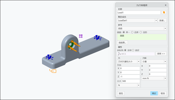Click the WCS coordinate system icon
Image resolution: width=175 pixels, height=100 pixels.
[x=119, y=54]
